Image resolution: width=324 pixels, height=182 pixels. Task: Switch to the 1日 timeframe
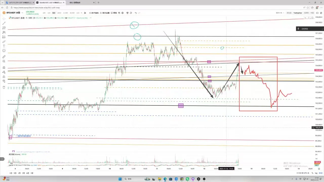78,13
